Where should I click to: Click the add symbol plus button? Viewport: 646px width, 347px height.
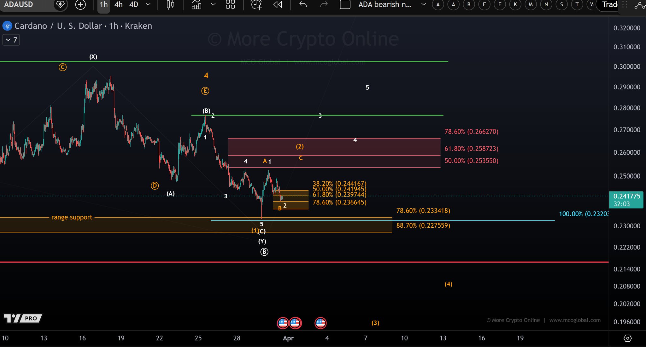[x=80, y=5]
